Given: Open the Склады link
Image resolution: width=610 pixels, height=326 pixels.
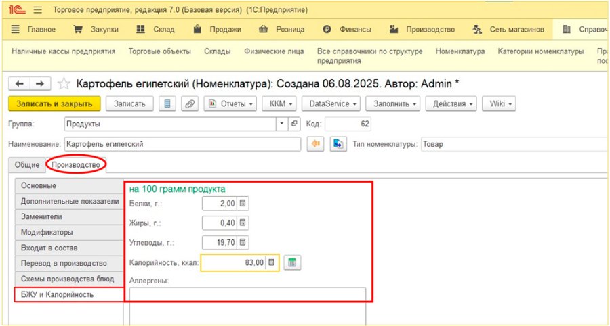Looking at the screenshot, I should tap(218, 51).
